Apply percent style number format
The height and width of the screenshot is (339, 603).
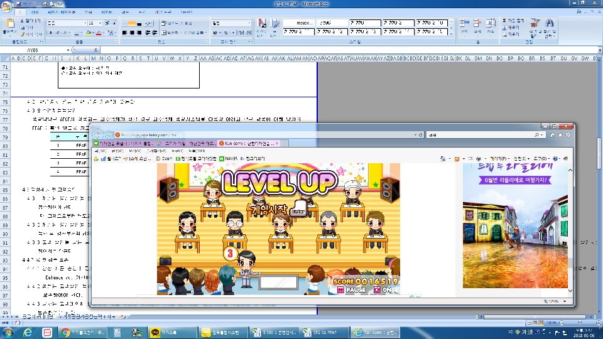click(225, 33)
